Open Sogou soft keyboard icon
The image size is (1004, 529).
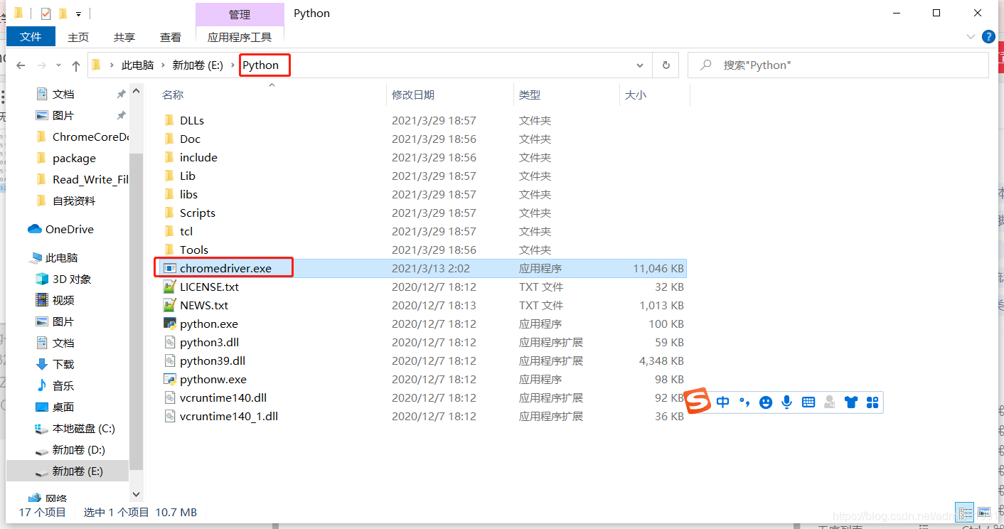tap(808, 402)
